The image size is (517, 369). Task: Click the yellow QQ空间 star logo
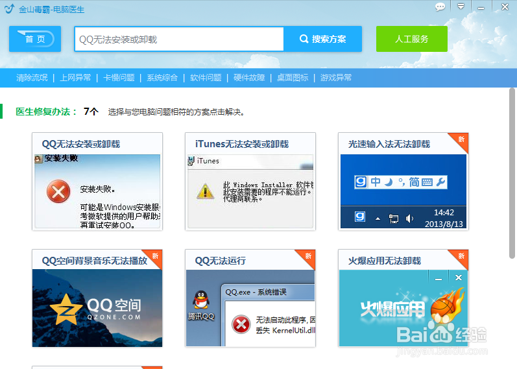pos(66,309)
